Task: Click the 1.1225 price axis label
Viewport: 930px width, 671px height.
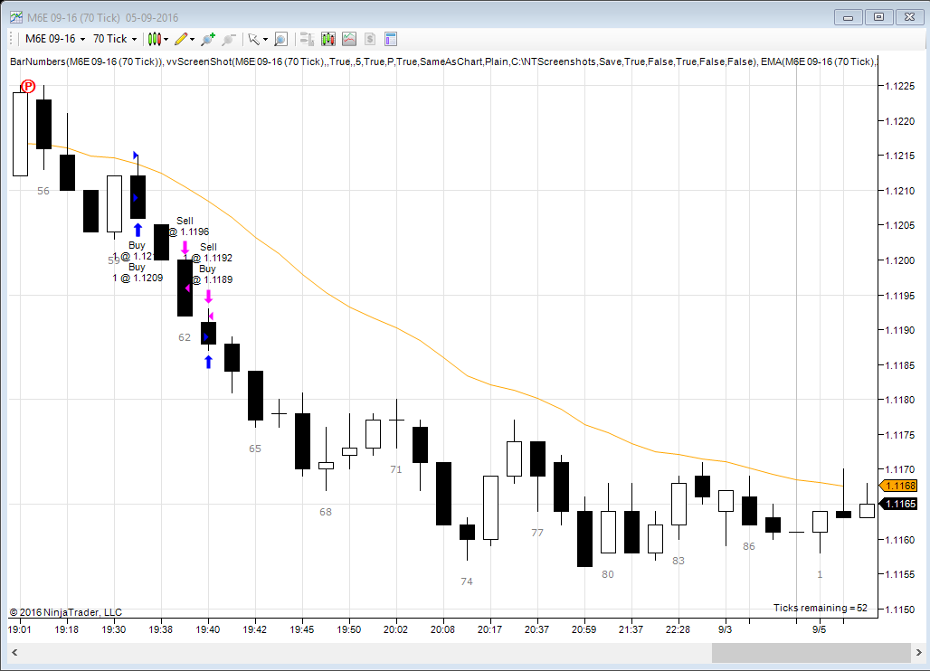Action: tap(900, 87)
